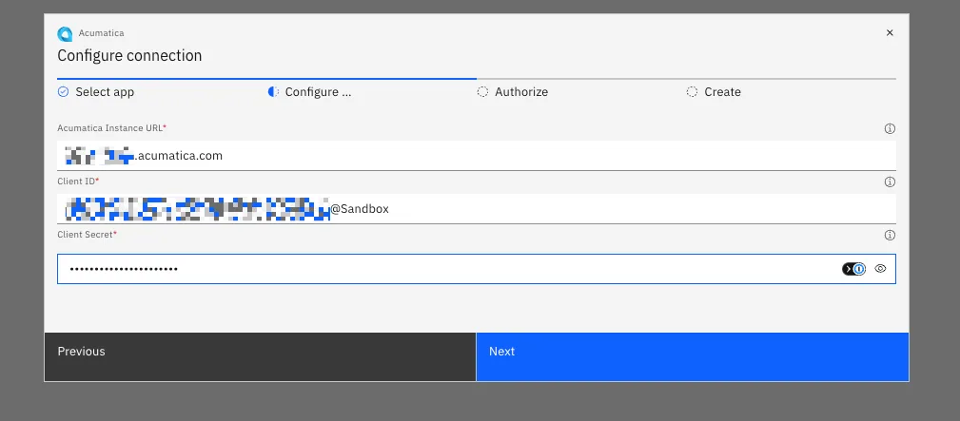The image size is (960, 421).
Task: Show the Client Secret with eye icon
Action: (x=880, y=268)
